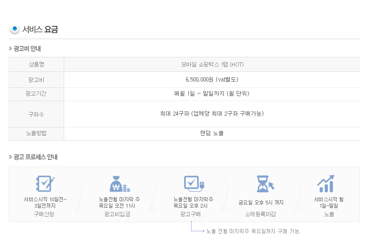
Task: Click the 광고비 안내 section title
Action: 27,49
